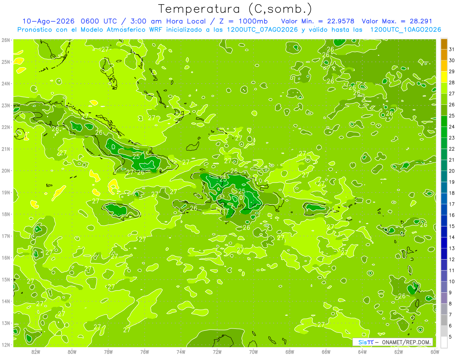
Task: Click the blue 'Sis' logo text
Action: click(x=363, y=342)
